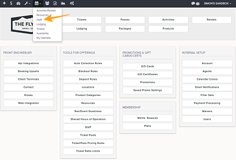Open the document reports icon
236x160 pixels.
(x=55, y=3)
